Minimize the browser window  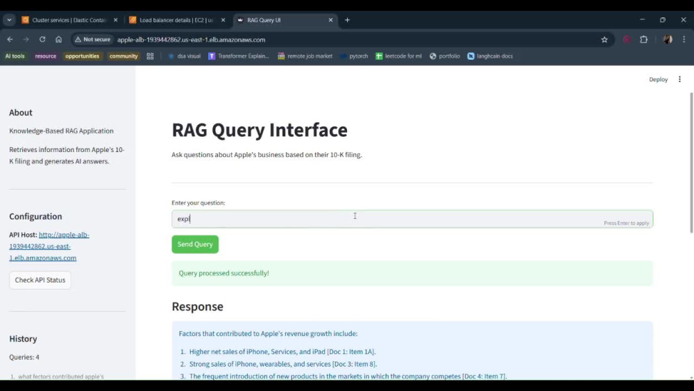pyautogui.click(x=642, y=20)
